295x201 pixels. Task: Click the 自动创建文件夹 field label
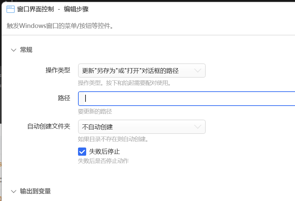click(49, 126)
